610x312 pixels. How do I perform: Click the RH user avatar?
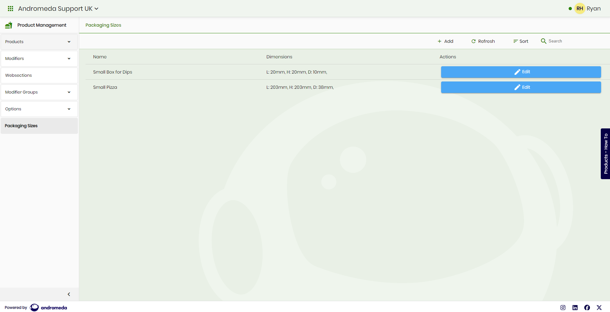pyautogui.click(x=580, y=9)
